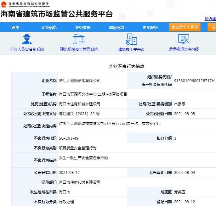216x206 pixels.
Task: Open the 业务数据 menu
Action: 82,27
